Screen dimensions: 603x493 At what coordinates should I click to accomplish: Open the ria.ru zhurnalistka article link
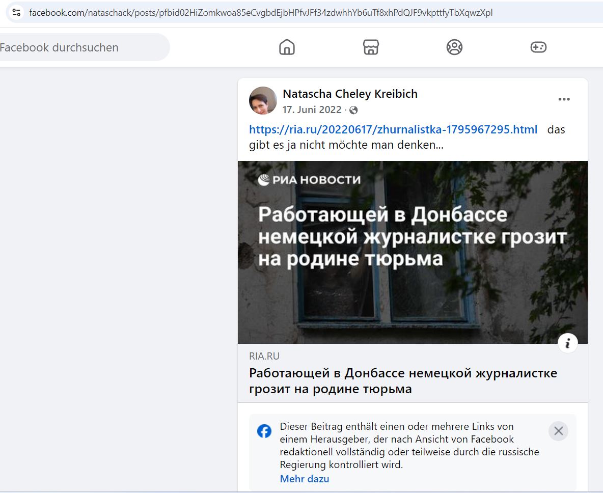click(x=393, y=129)
